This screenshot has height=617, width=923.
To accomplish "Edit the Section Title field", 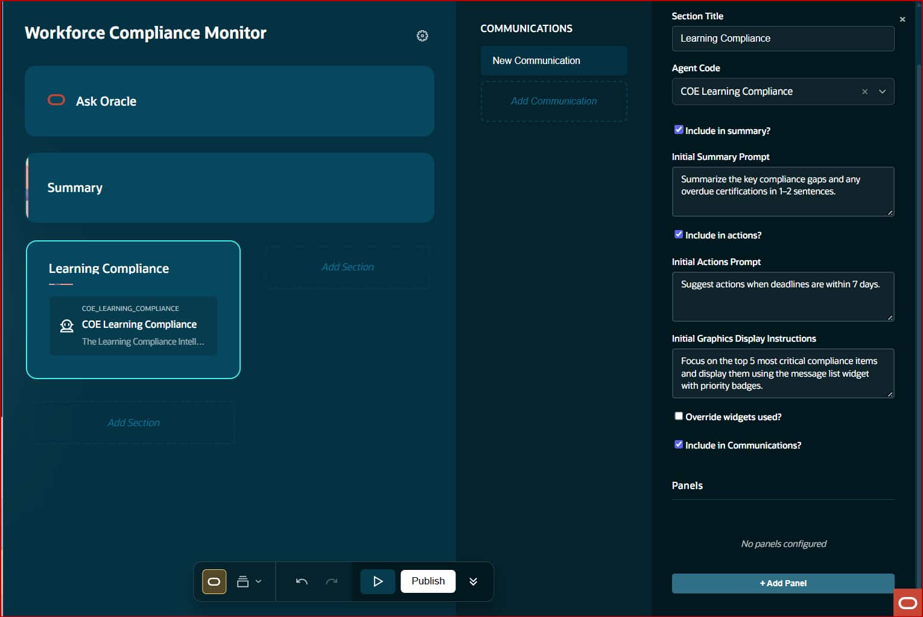I will pyautogui.click(x=783, y=39).
